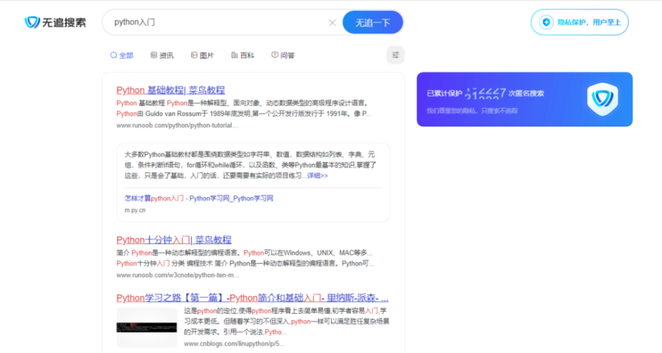662x353 pixels.
Task: Click the shield icon in the privacy banner
Action: pyautogui.click(x=602, y=99)
